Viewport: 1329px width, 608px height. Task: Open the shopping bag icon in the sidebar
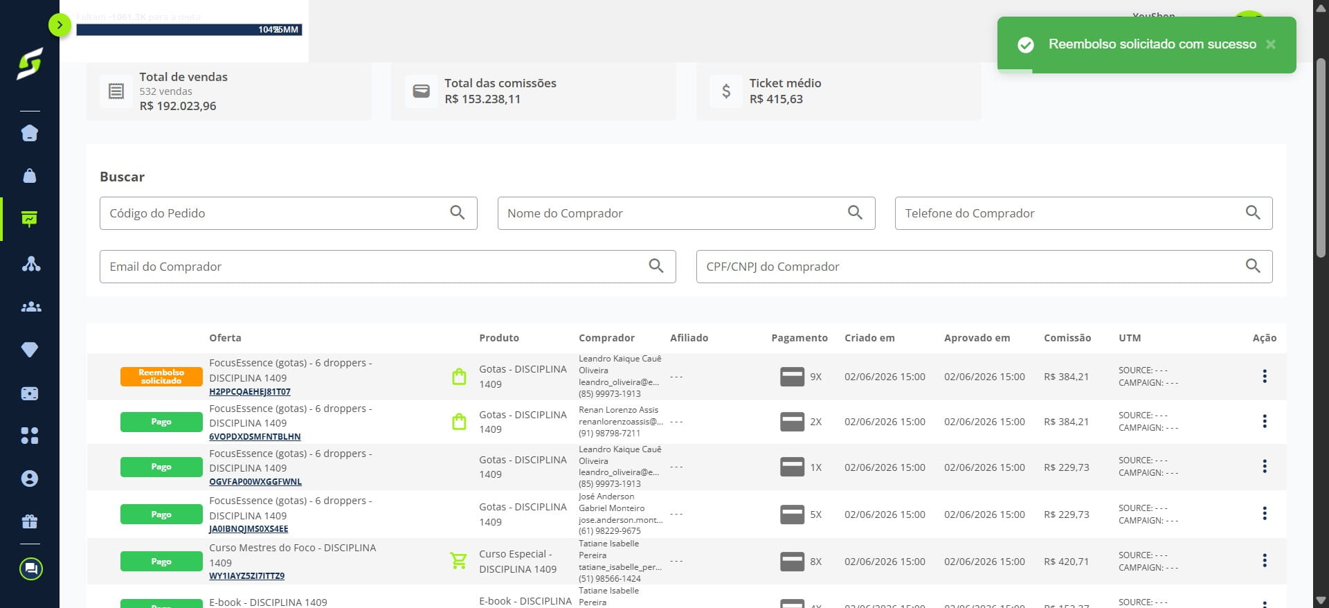[x=30, y=176]
